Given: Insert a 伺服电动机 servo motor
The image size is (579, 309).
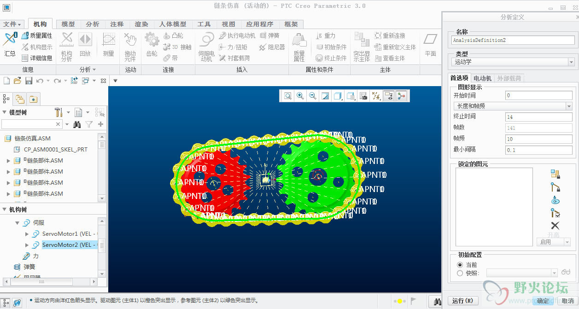Looking at the screenshot, I should [x=207, y=47].
